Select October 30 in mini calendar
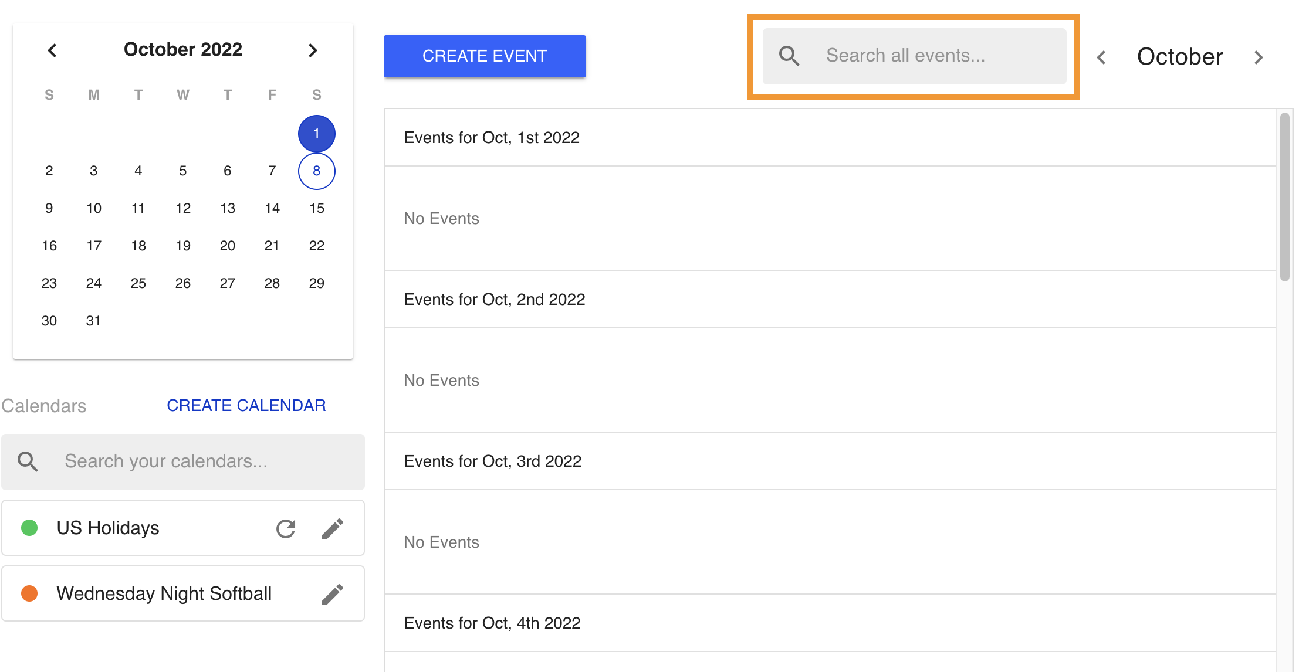This screenshot has width=1299, height=672. (x=49, y=321)
